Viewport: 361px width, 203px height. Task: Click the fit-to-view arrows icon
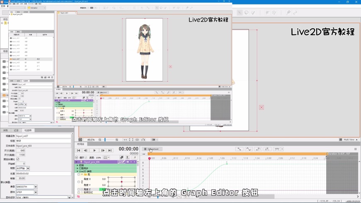131,139
